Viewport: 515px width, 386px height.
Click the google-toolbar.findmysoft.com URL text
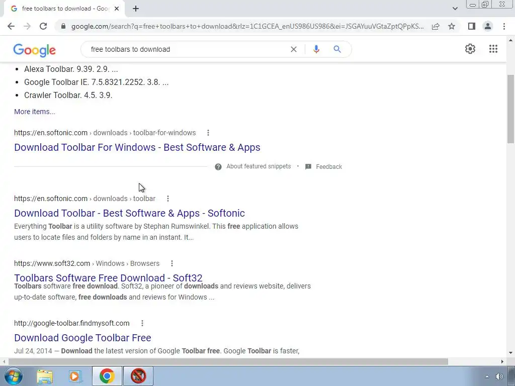tap(71, 323)
